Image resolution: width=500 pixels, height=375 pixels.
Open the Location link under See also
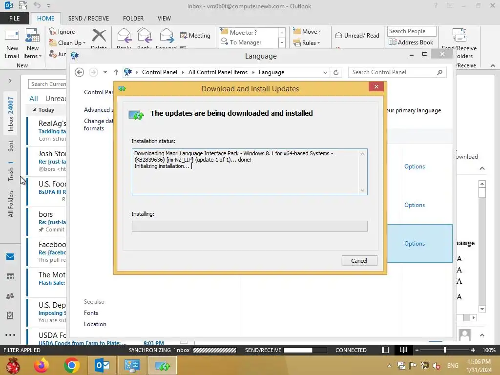click(x=95, y=324)
